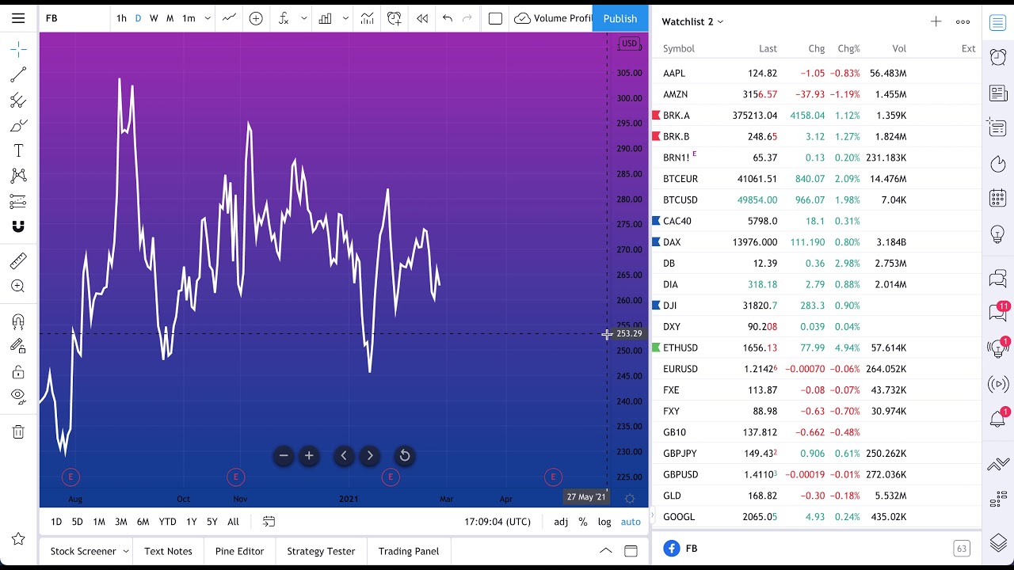Remove drawings with trash icon
The width and height of the screenshot is (1014, 570).
tap(18, 431)
